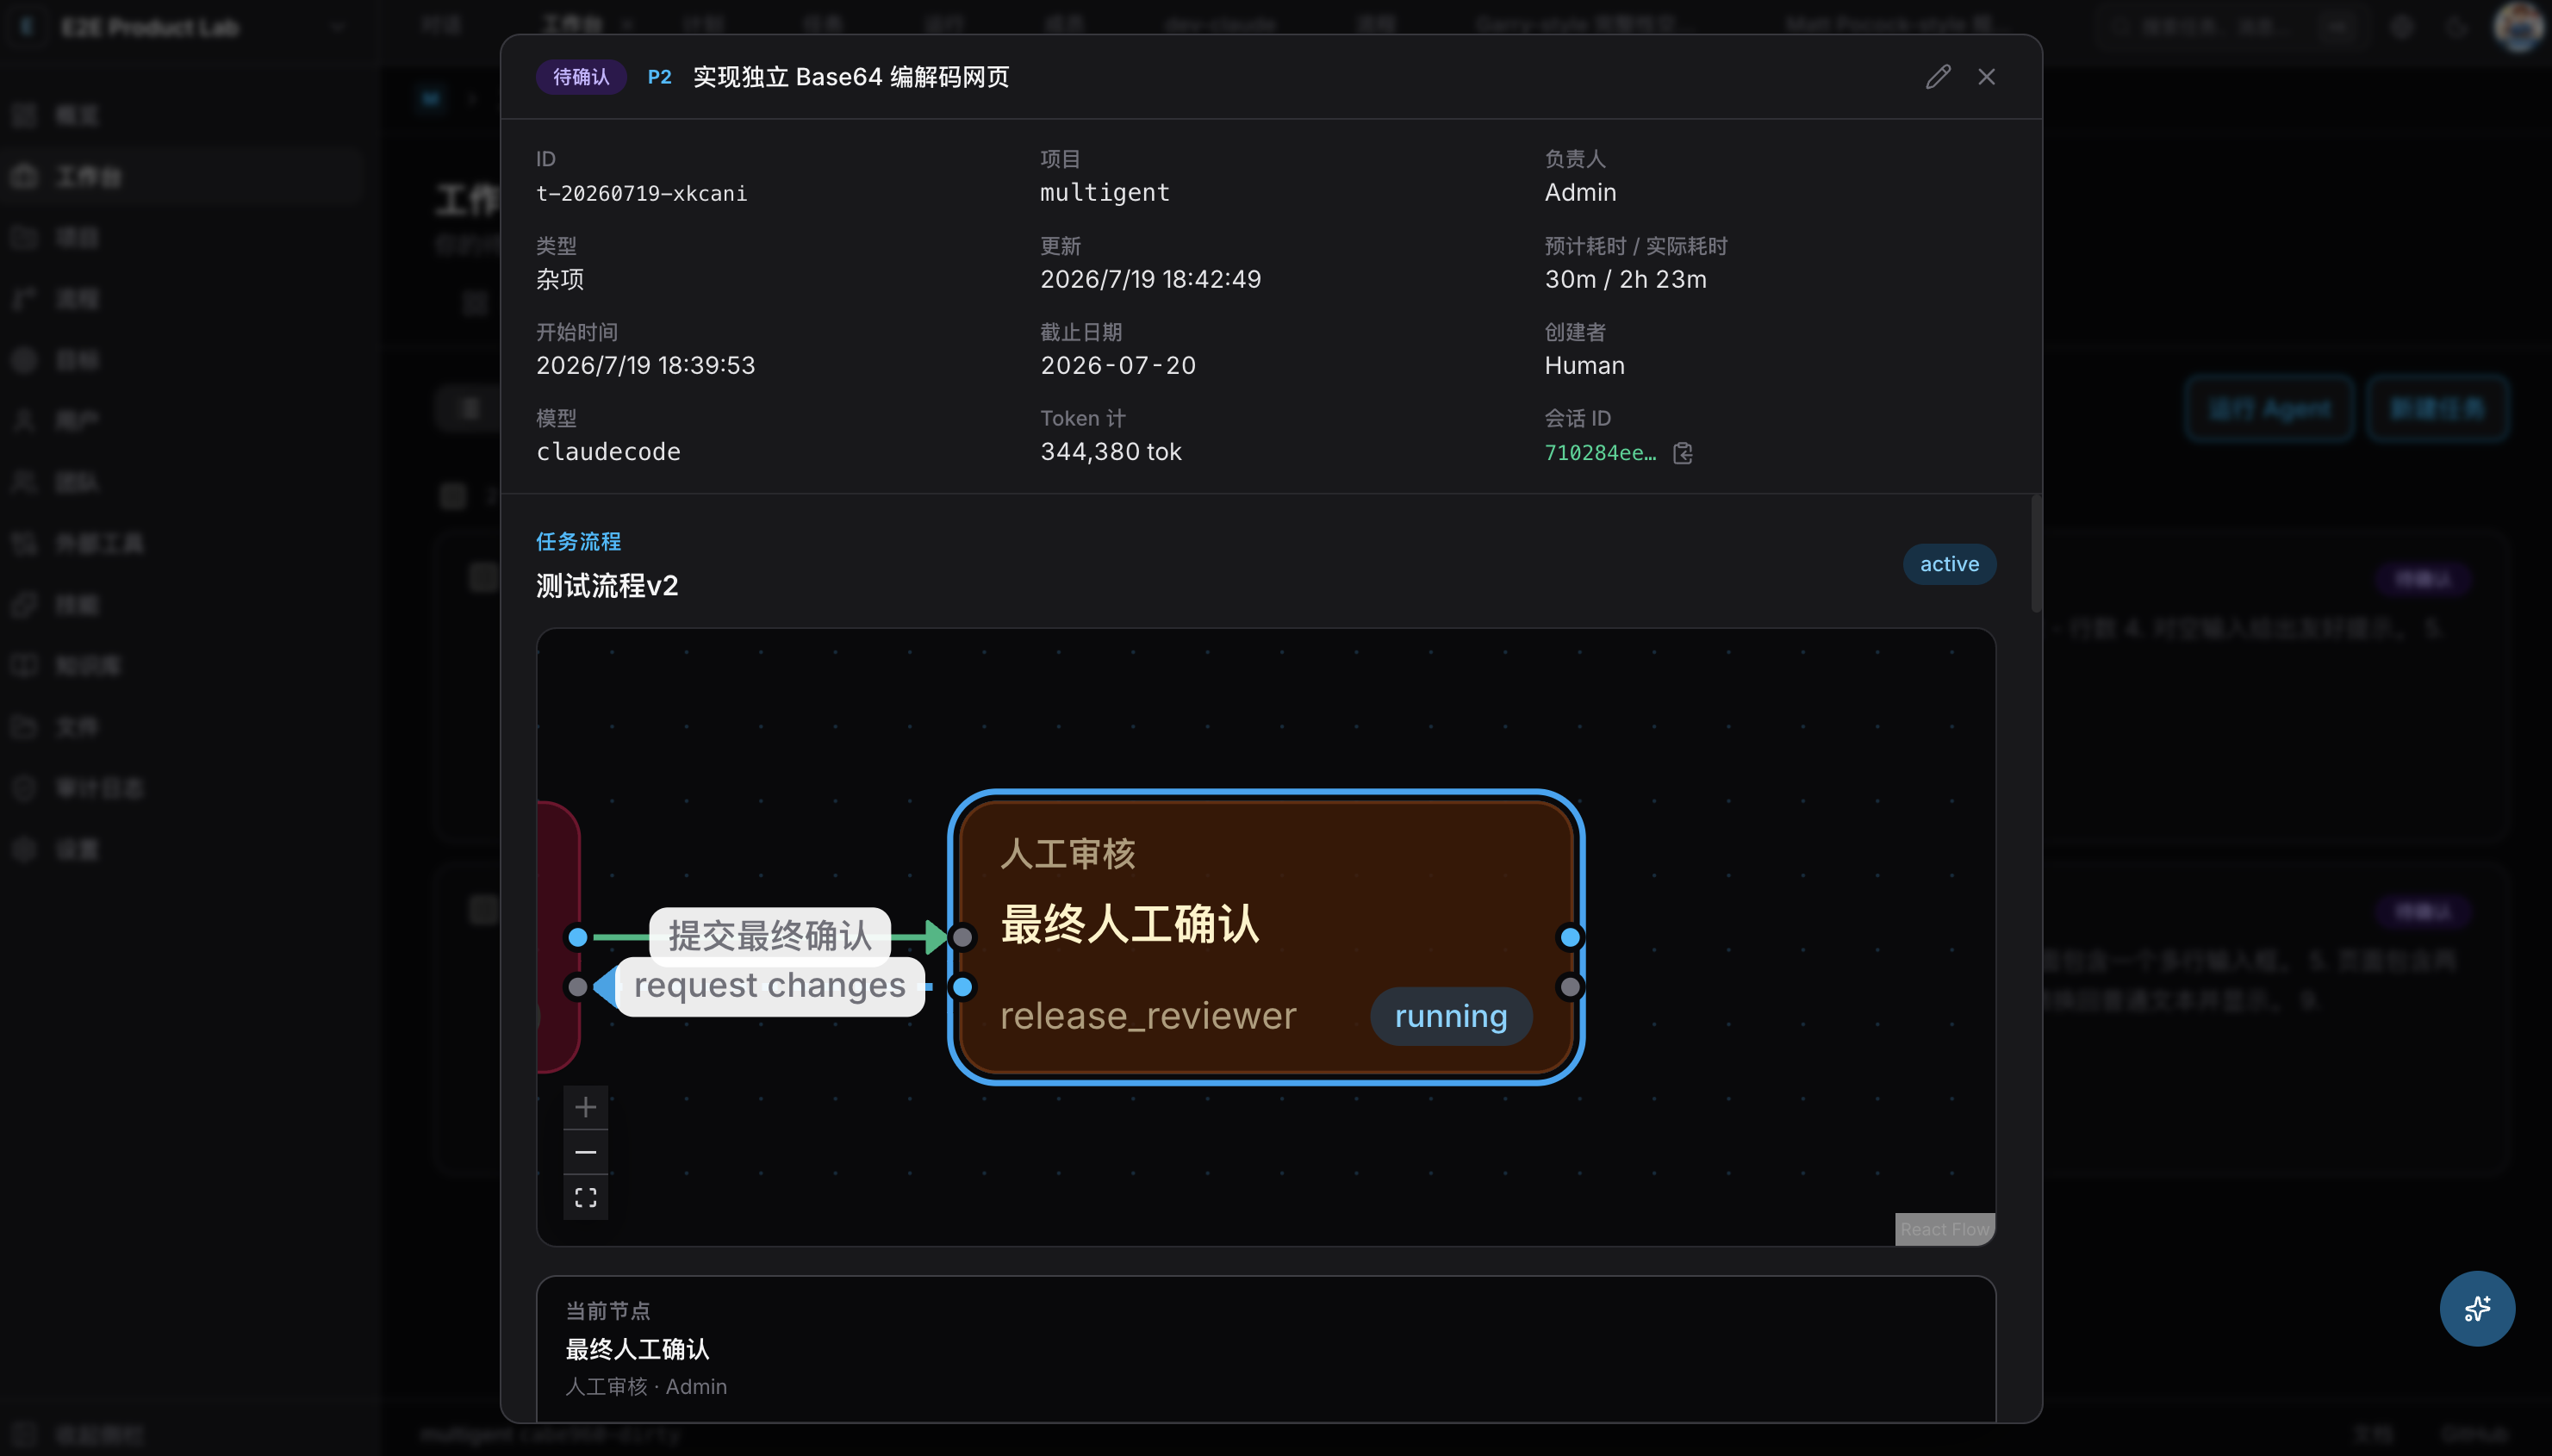Click the user avatar in the top-right corner
This screenshot has width=2552, height=1456.
click(2517, 27)
